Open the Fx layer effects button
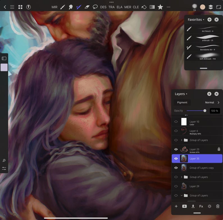223x220 pixels. pyautogui.click(x=201, y=206)
